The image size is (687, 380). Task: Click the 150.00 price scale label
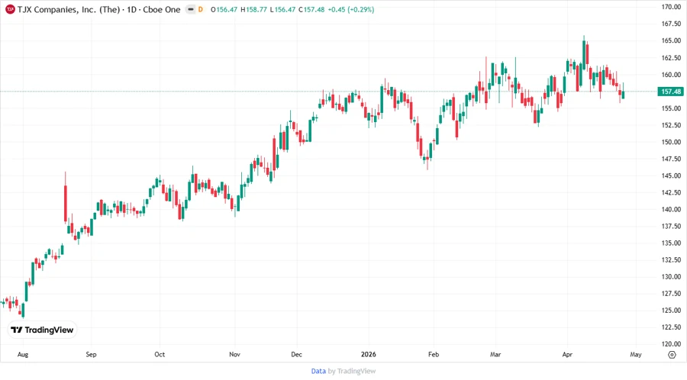tap(671, 142)
